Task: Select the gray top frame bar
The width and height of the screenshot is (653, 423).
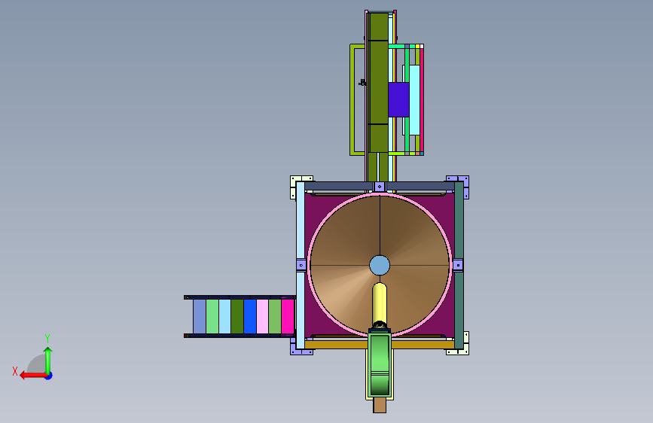Action: (339, 186)
